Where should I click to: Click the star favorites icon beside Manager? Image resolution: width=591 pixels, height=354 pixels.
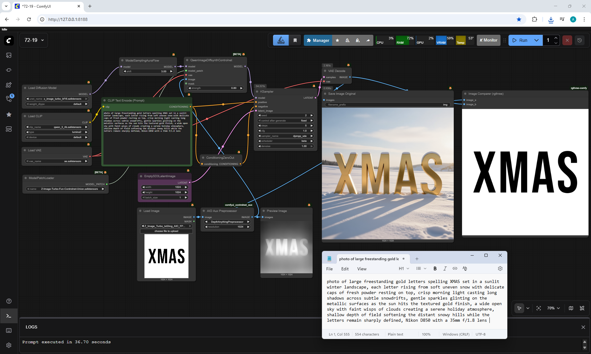[337, 40]
